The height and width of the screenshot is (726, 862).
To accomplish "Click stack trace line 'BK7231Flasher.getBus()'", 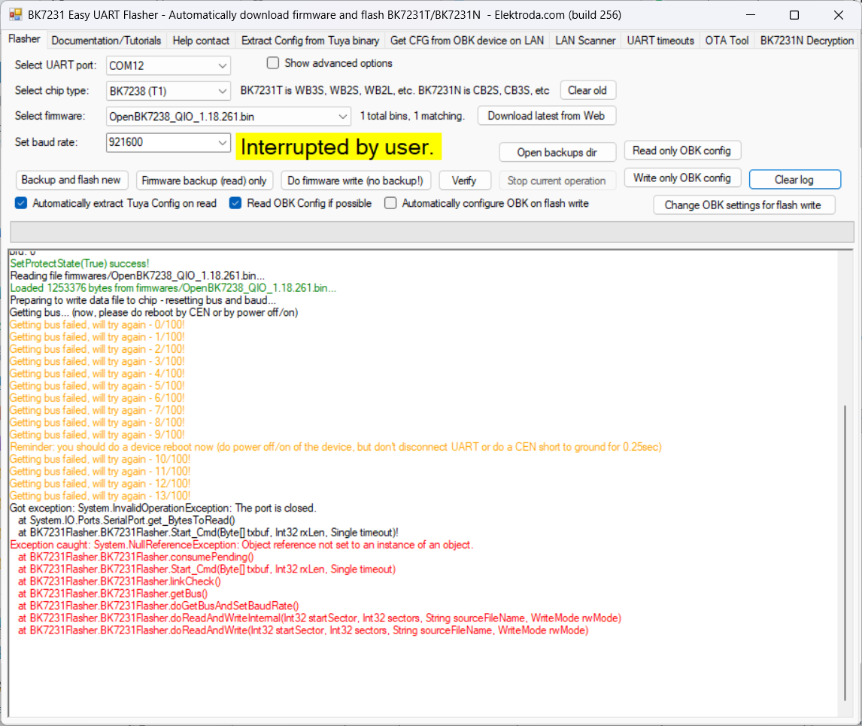I will click(113, 594).
